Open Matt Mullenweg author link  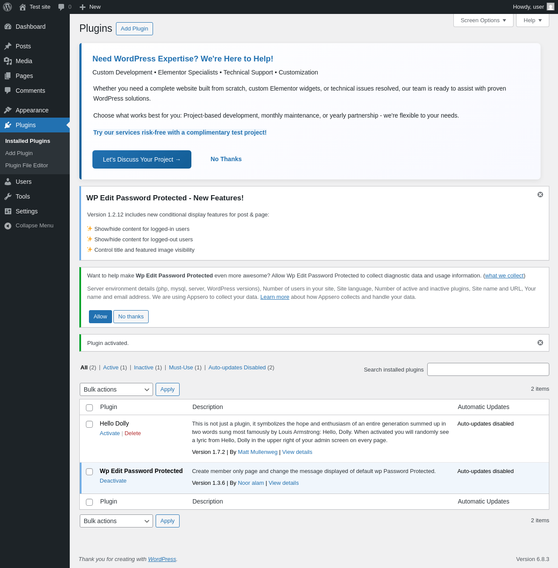(258, 452)
